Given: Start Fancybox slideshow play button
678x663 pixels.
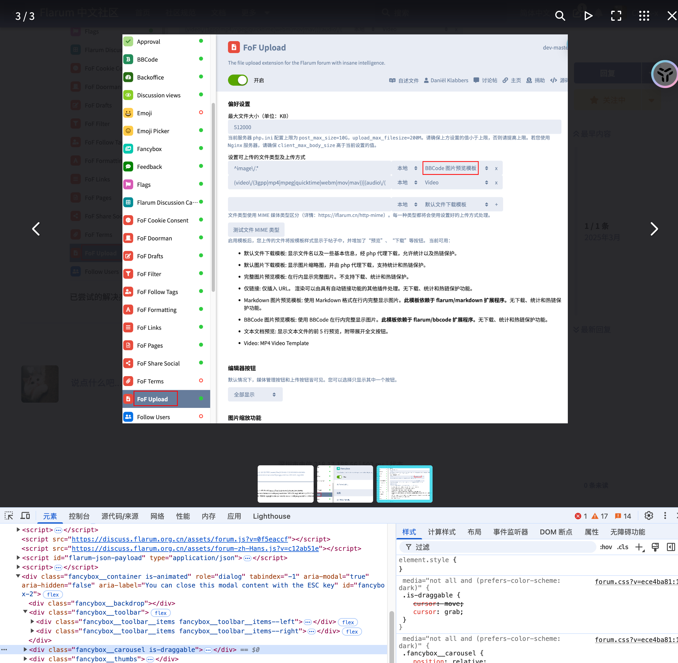Looking at the screenshot, I should pyautogui.click(x=588, y=16).
